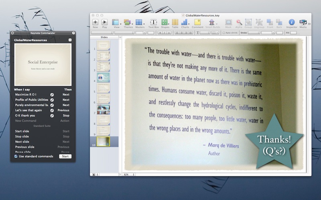Remove the Purely environmental command
This screenshot has width=321, height=200.
(x=52, y=105)
